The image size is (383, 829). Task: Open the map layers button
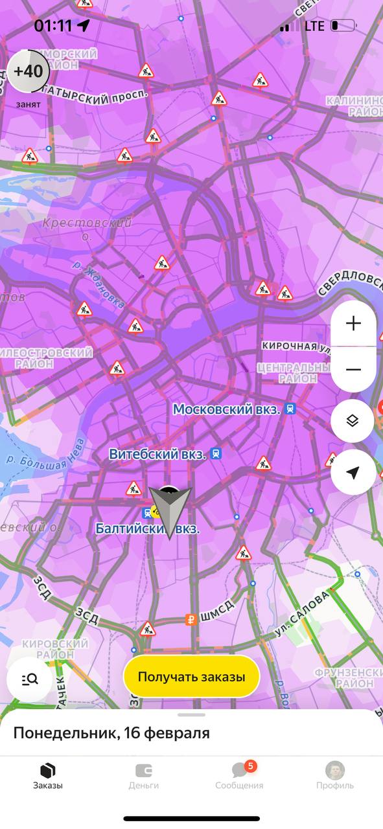pyautogui.click(x=352, y=421)
